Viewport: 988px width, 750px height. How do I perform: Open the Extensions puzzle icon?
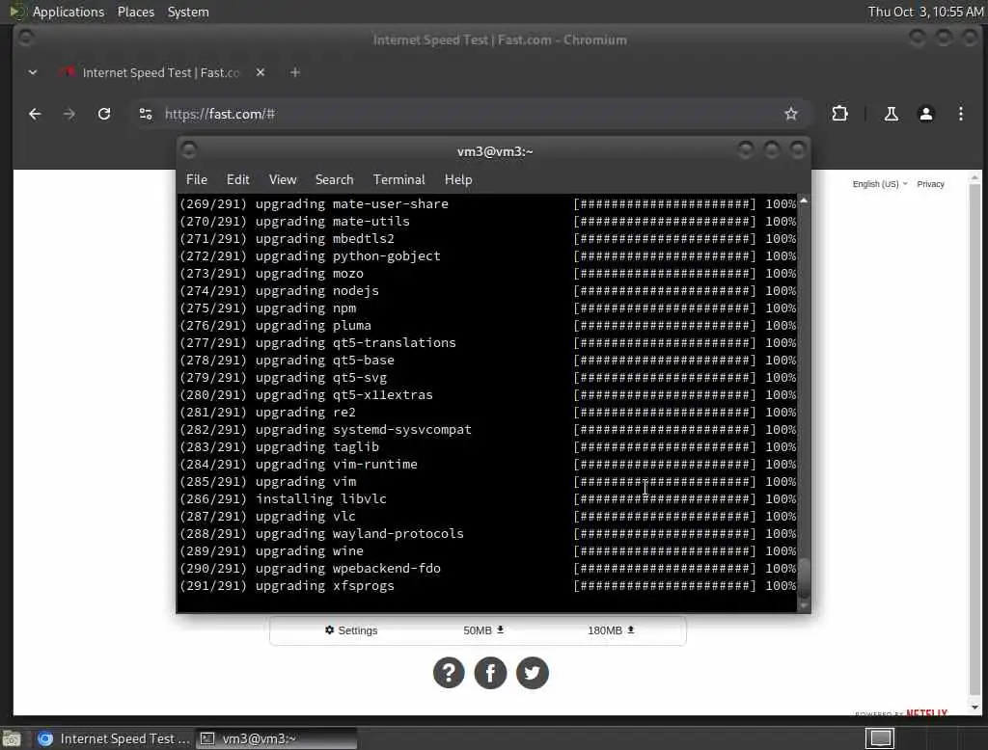coord(840,114)
